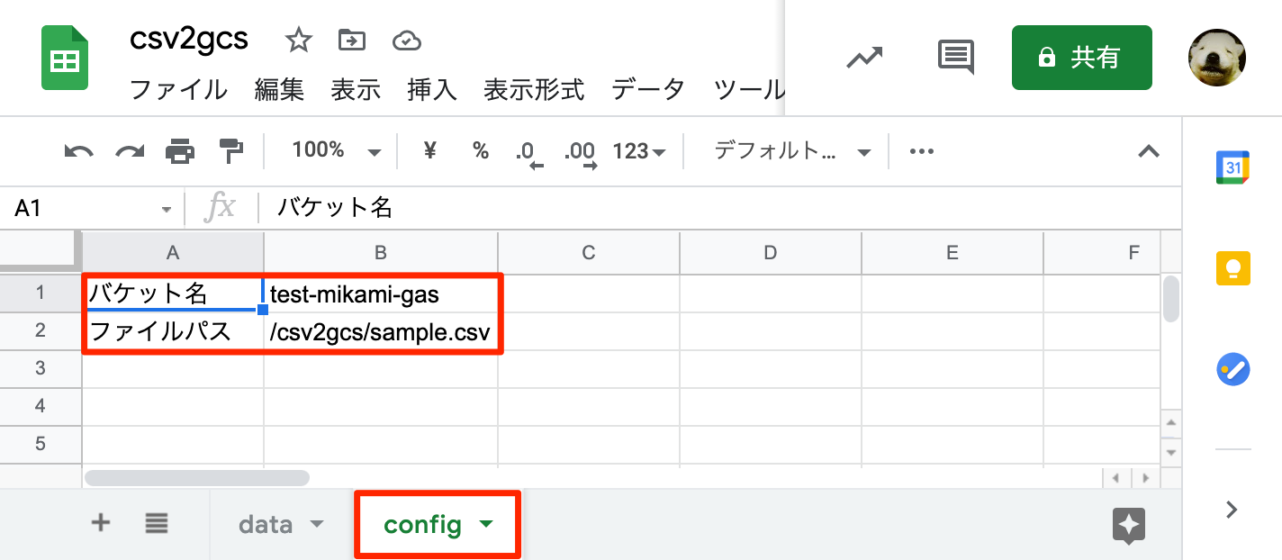Click the redo icon
This screenshot has height=560, width=1282.
point(129,151)
